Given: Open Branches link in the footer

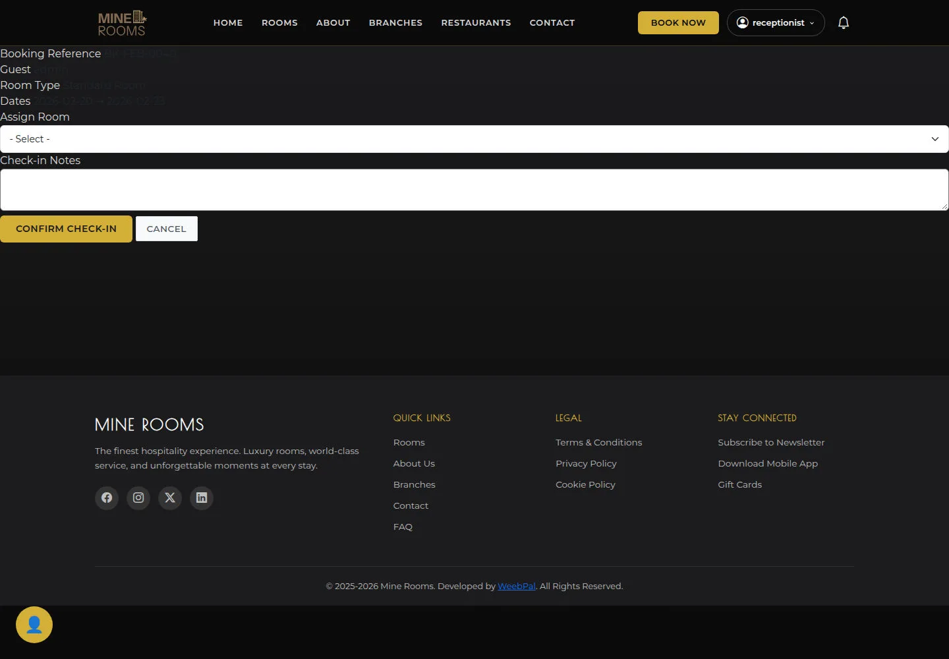Looking at the screenshot, I should coord(415,484).
